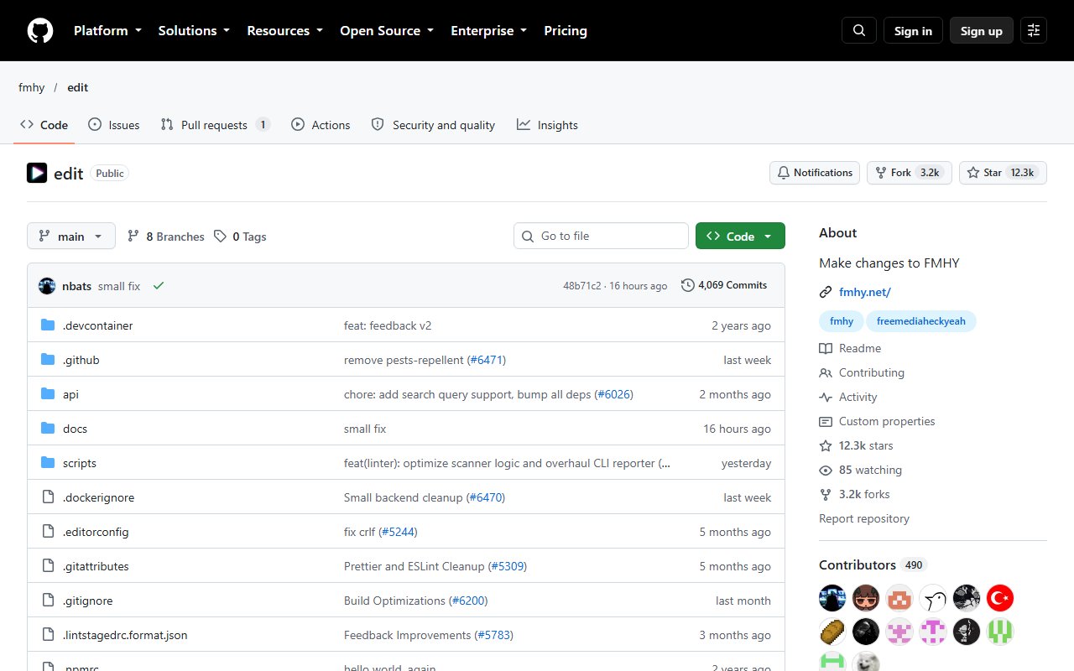The width and height of the screenshot is (1074, 671).
Task: Expand the Solutions navigation menu
Action: 194,31
